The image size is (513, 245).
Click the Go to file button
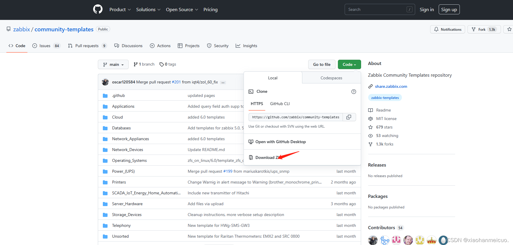point(322,64)
